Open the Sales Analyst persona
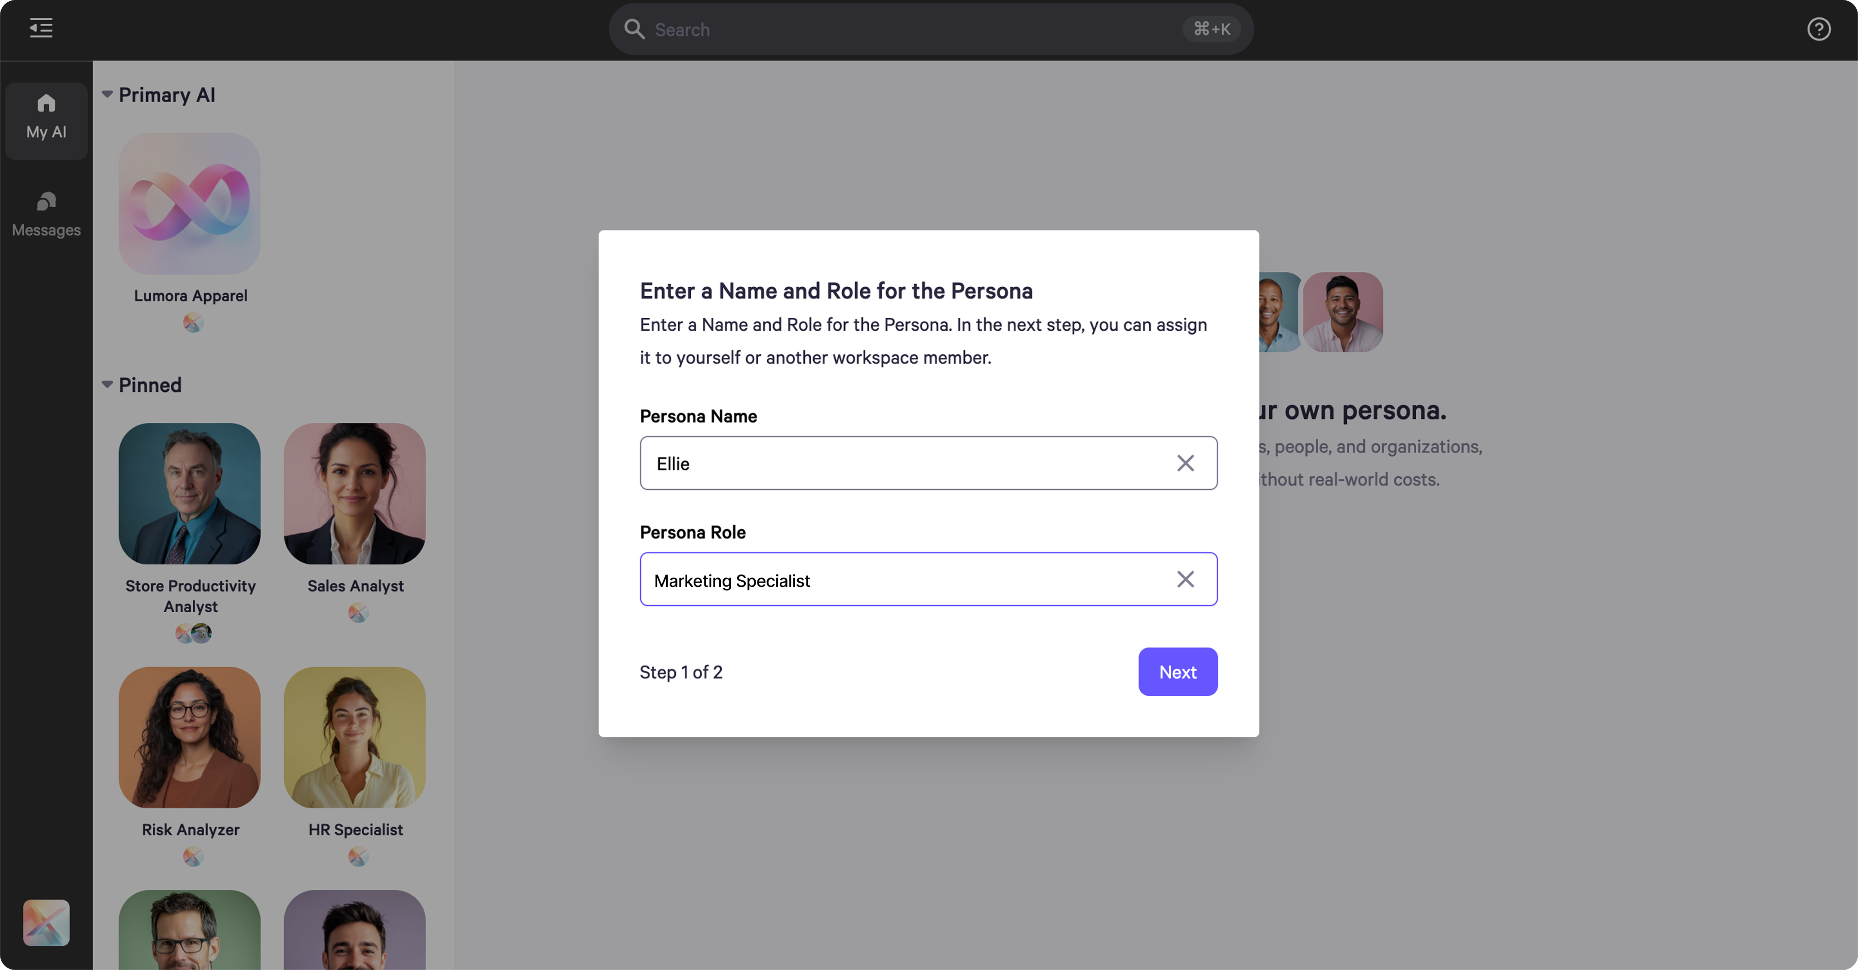Screen dimensions: 1858x970 [354, 494]
